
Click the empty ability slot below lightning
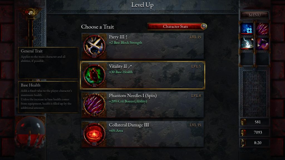[247, 59]
